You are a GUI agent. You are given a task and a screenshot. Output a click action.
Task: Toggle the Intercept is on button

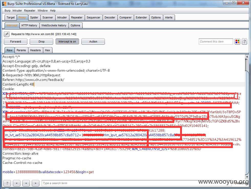coord(67,41)
